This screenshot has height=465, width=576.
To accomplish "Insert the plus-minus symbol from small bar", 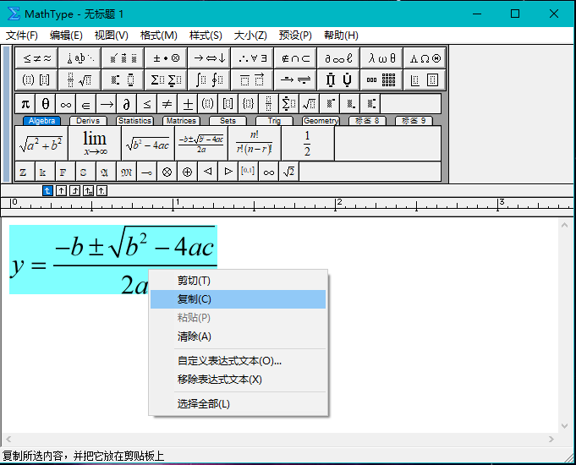I will (x=187, y=104).
